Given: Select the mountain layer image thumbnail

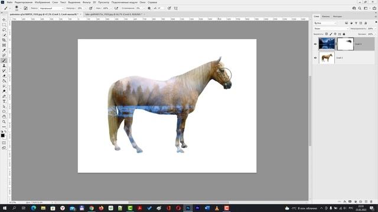Looking at the screenshot, I should pos(327,44).
